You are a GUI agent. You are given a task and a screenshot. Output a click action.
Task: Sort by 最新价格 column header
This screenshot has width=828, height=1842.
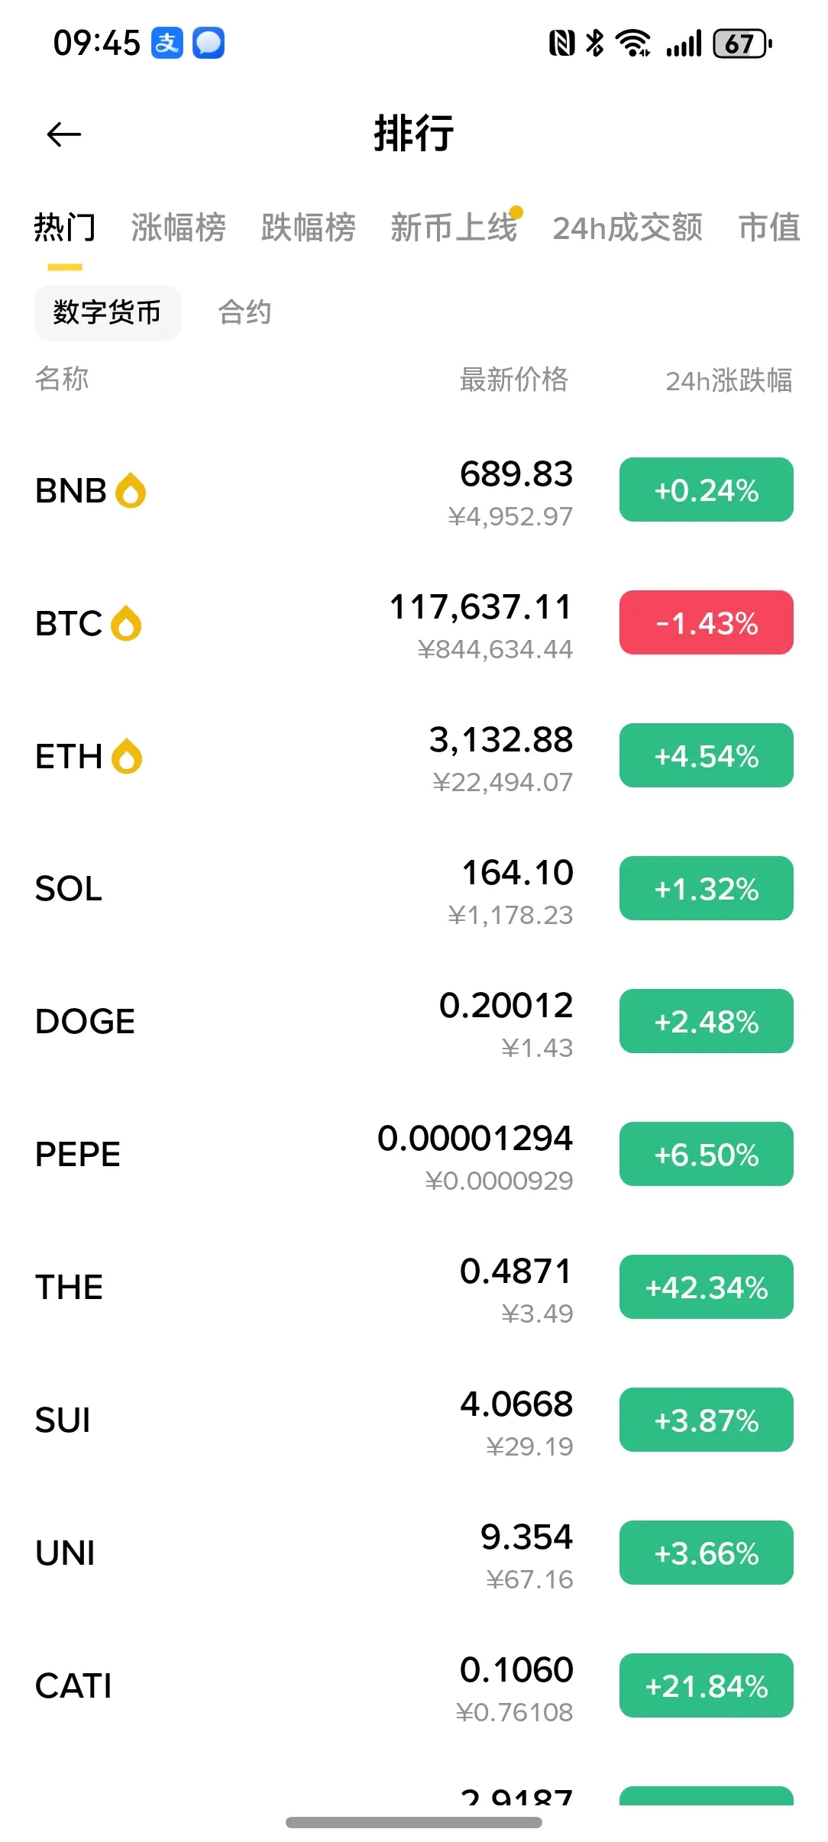(514, 379)
